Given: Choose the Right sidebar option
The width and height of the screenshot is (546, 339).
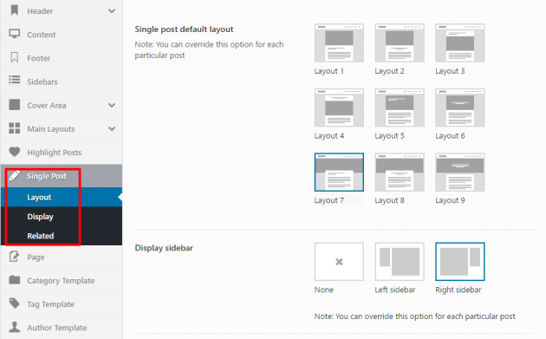Looking at the screenshot, I should point(460,262).
